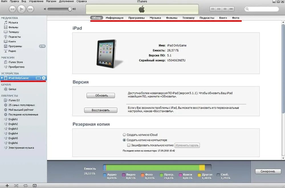The image size is (285, 188).
Task: Select the English4 playlist
Action: click(13, 133)
